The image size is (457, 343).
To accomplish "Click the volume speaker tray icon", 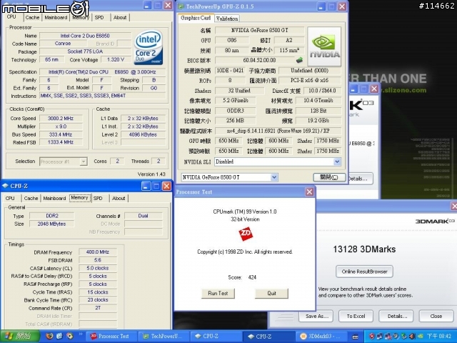I will (x=412, y=337).
